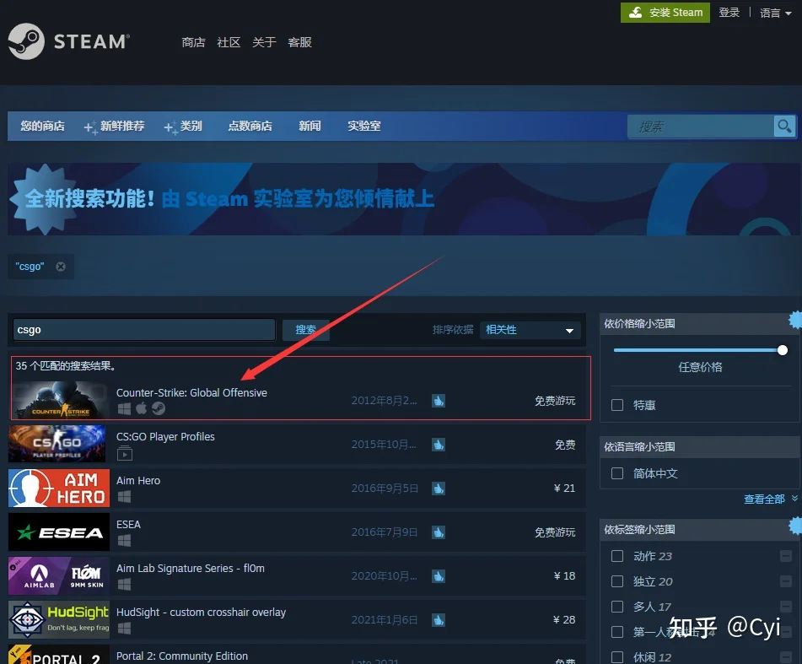
Task: Click Windows icon under Aim Hero
Action: pos(124,496)
